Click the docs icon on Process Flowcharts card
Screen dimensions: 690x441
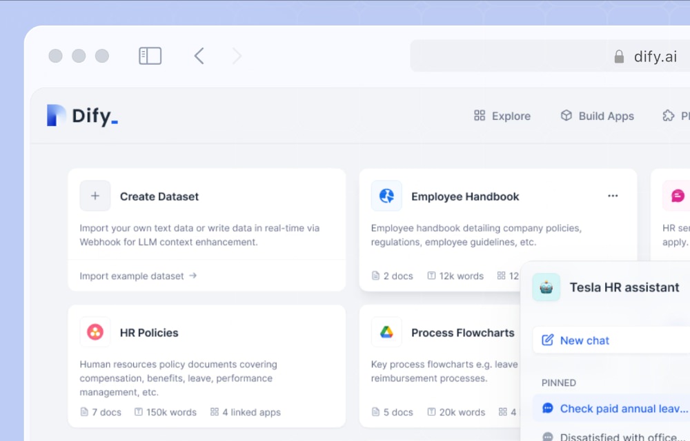tap(375, 411)
